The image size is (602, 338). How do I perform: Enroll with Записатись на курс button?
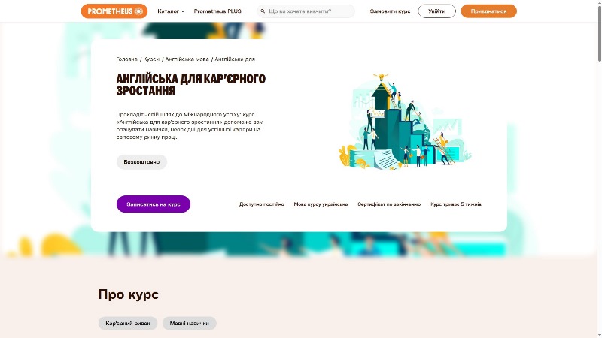click(x=154, y=204)
